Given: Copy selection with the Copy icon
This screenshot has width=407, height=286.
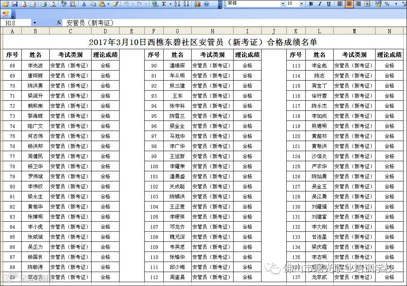Looking at the screenshot, I should [93, 3].
